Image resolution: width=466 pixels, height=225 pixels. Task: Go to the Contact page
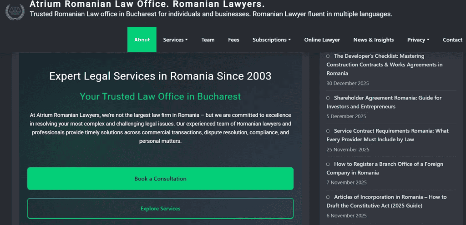pos(452,40)
